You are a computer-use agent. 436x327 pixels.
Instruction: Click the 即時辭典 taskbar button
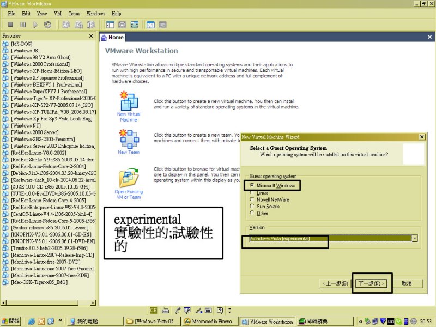pyautogui.click(x=324, y=322)
